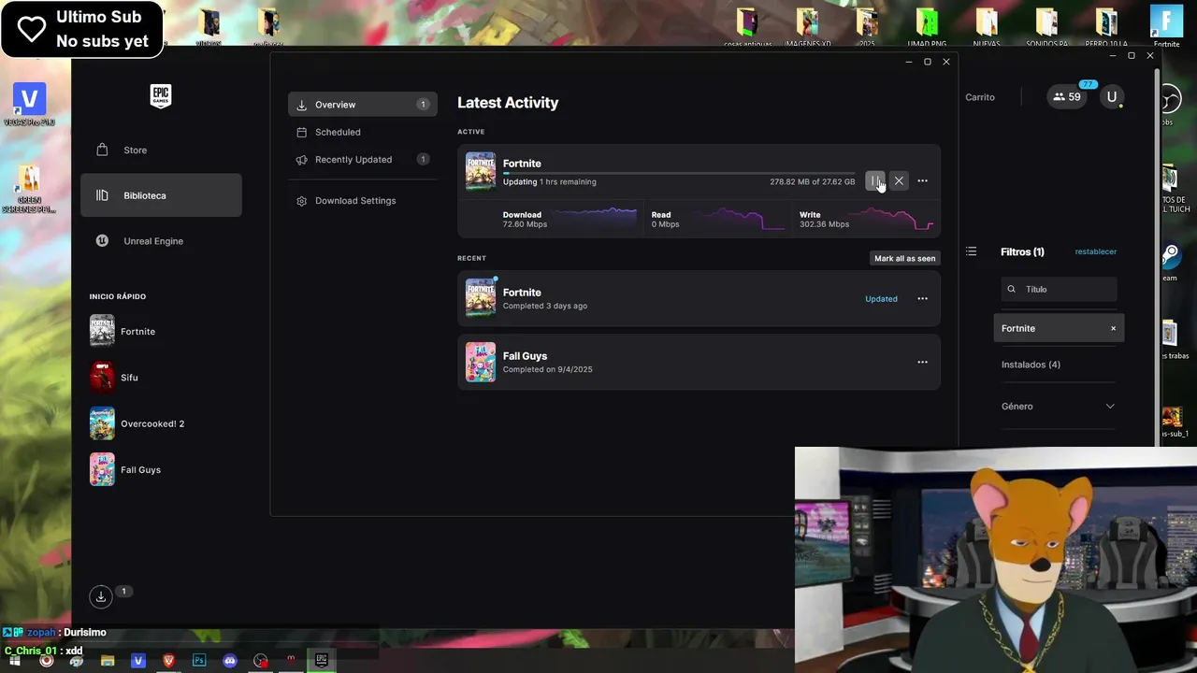The width and height of the screenshot is (1197, 673).
Task: Open Discord from taskbar
Action: click(x=230, y=661)
